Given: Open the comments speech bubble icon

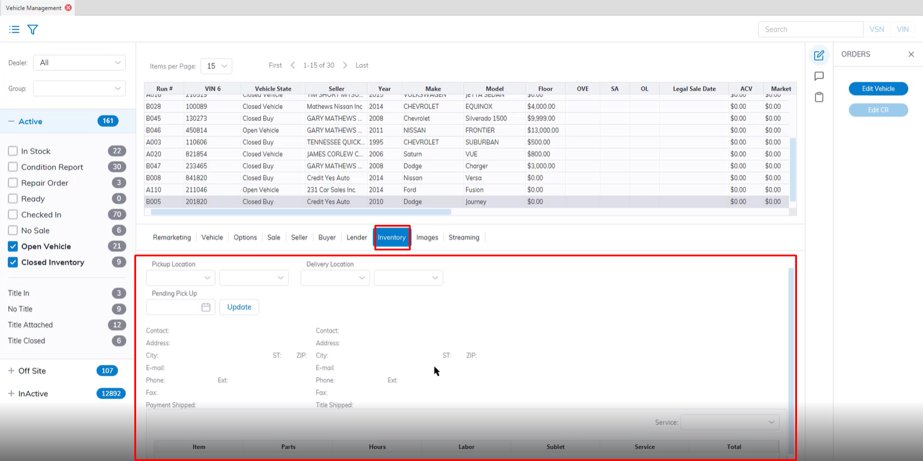Looking at the screenshot, I should pos(819,76).
